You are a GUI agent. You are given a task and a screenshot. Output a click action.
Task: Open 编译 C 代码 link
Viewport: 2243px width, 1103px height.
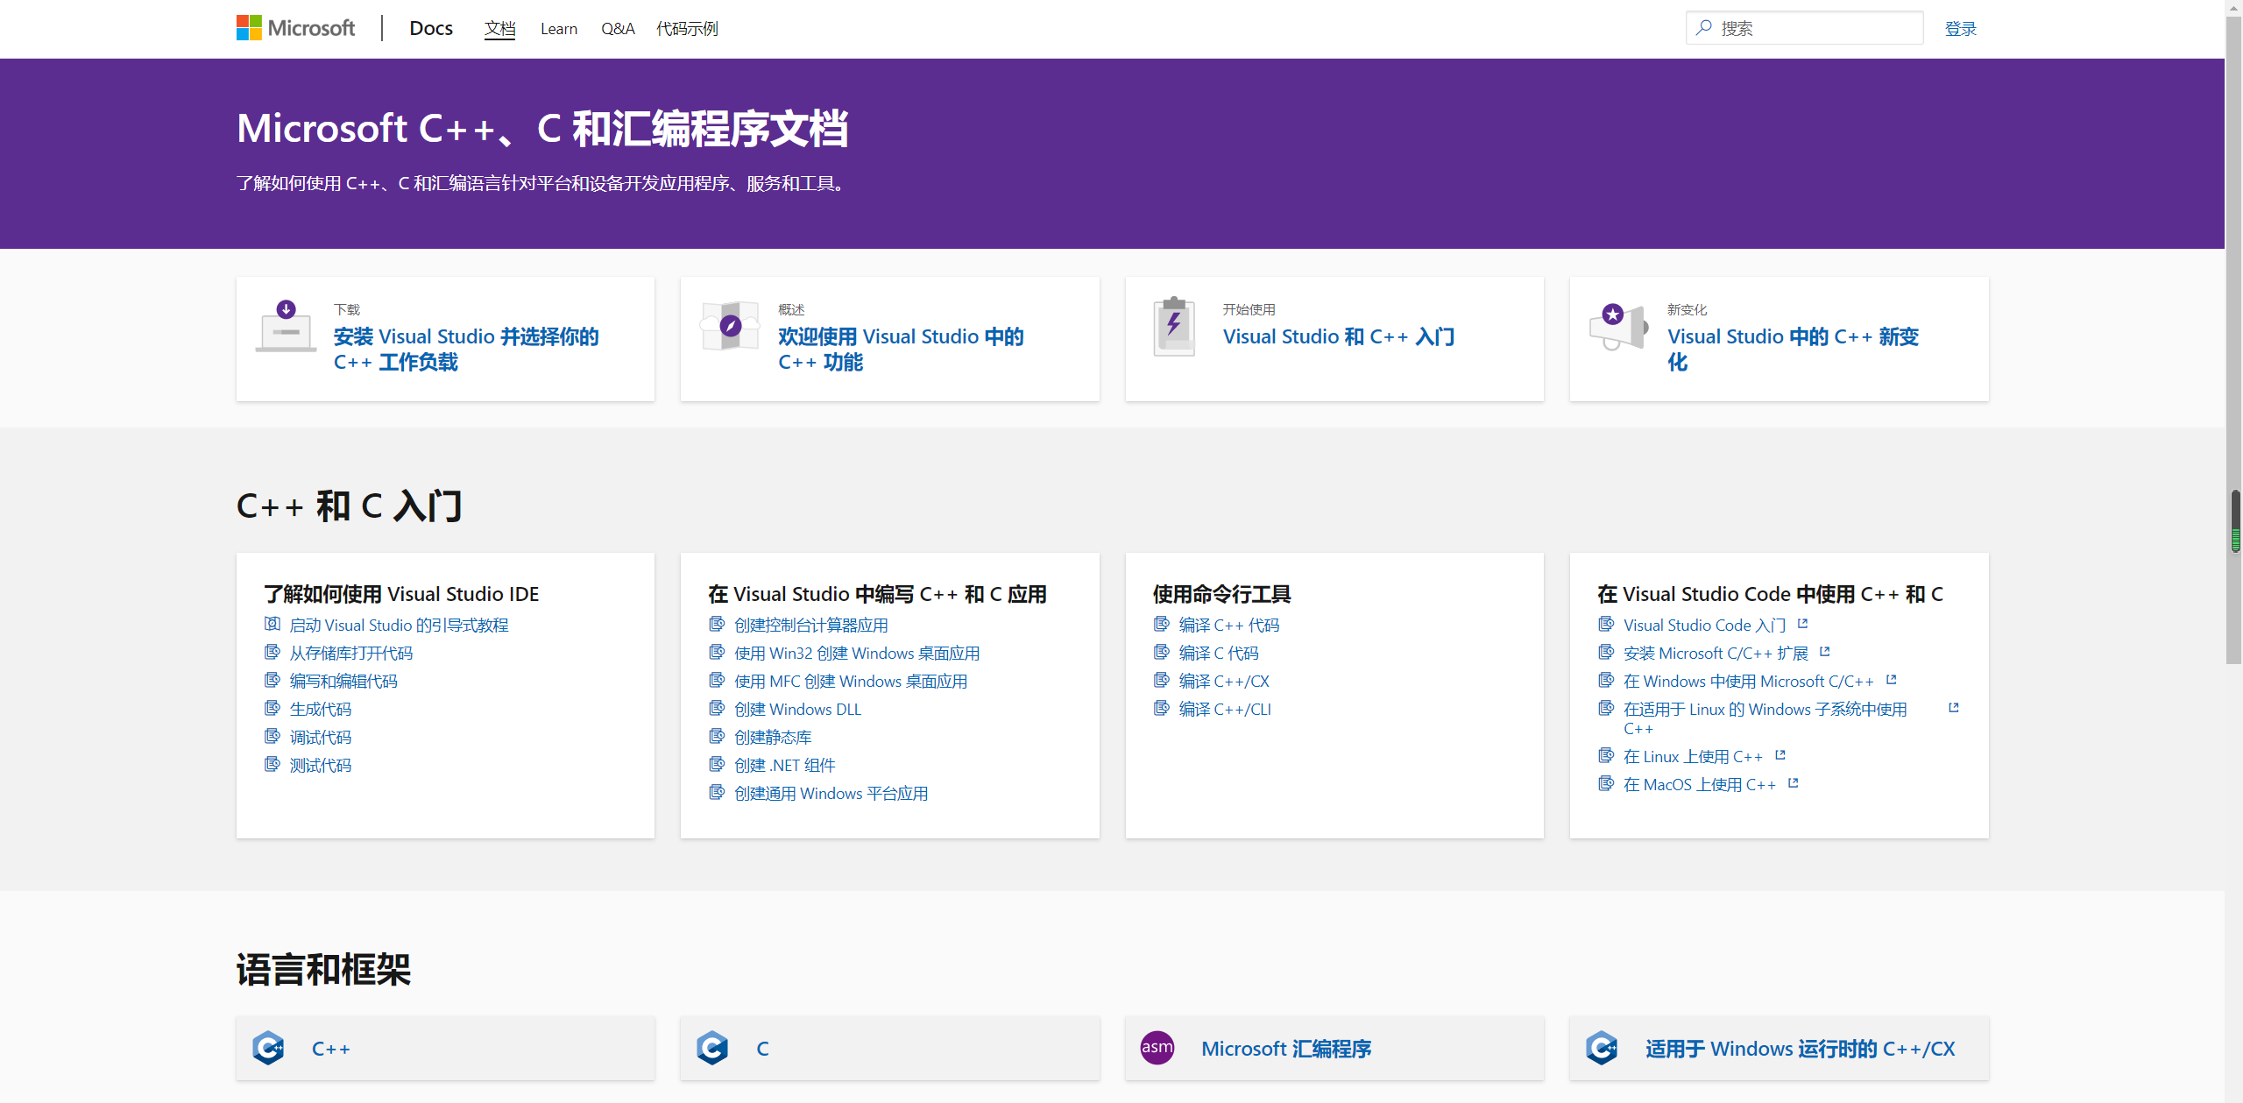click(x=1219, y=653)
